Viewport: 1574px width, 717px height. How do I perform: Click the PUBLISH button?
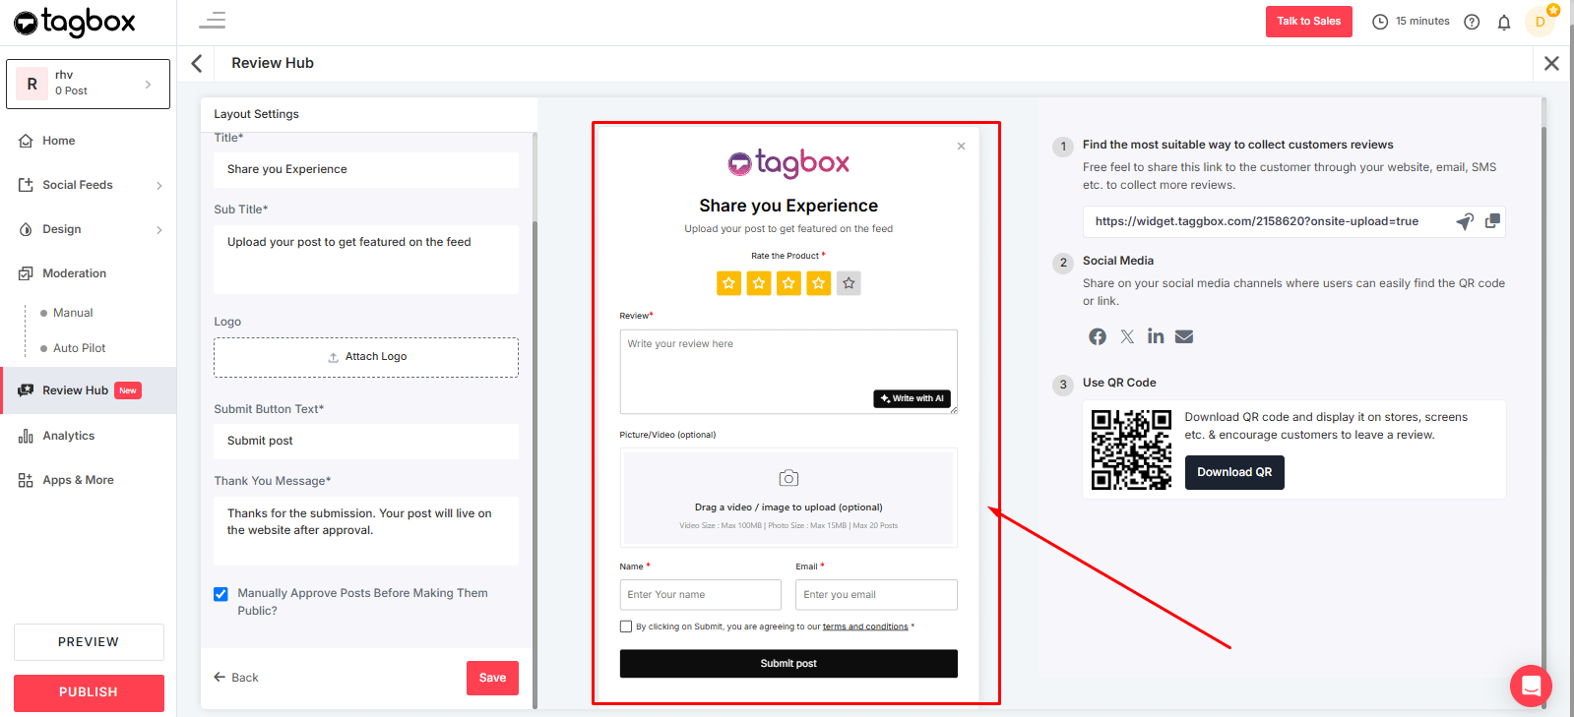pos(89,692)
